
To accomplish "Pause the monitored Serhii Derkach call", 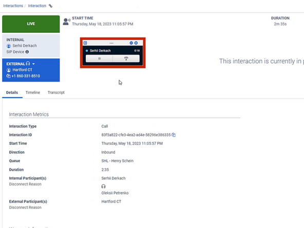I will [99, 59].
